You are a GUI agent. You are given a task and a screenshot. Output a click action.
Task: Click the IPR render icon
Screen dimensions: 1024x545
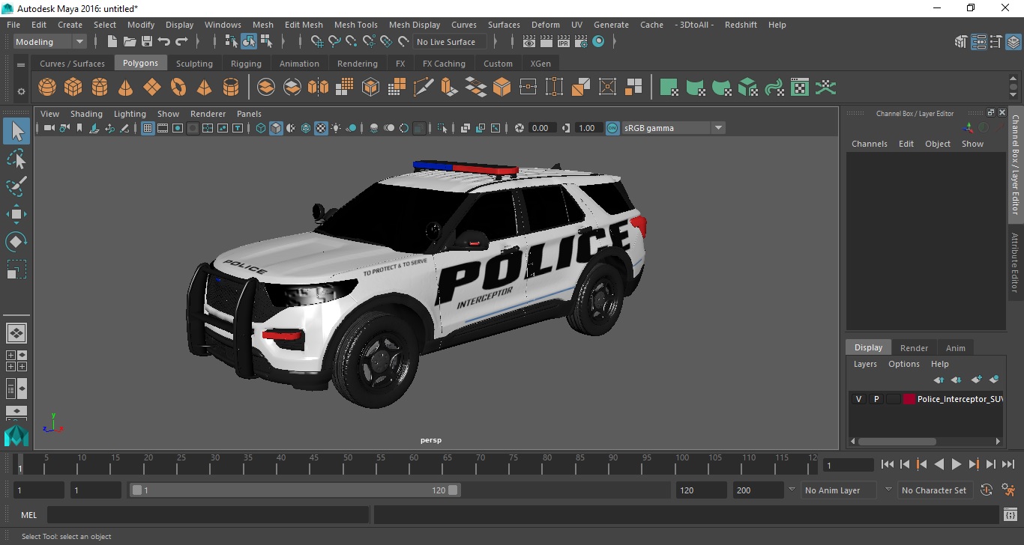564,42
